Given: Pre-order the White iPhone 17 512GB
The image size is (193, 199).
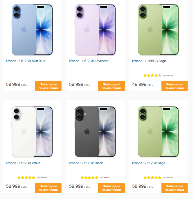Looking at the screenshot, I should point(48,188).
